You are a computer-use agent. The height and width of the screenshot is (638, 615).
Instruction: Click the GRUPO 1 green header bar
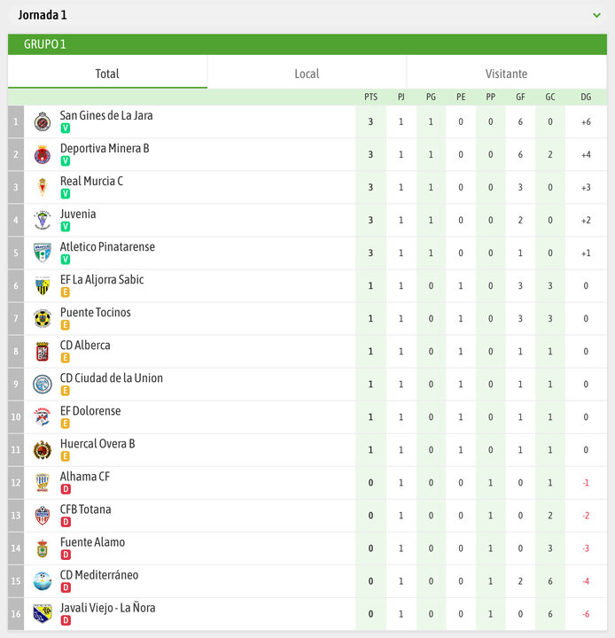pyautogui.click(x=307, y=44)
